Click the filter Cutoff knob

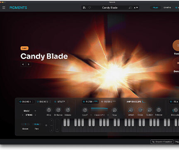point(85,110)
